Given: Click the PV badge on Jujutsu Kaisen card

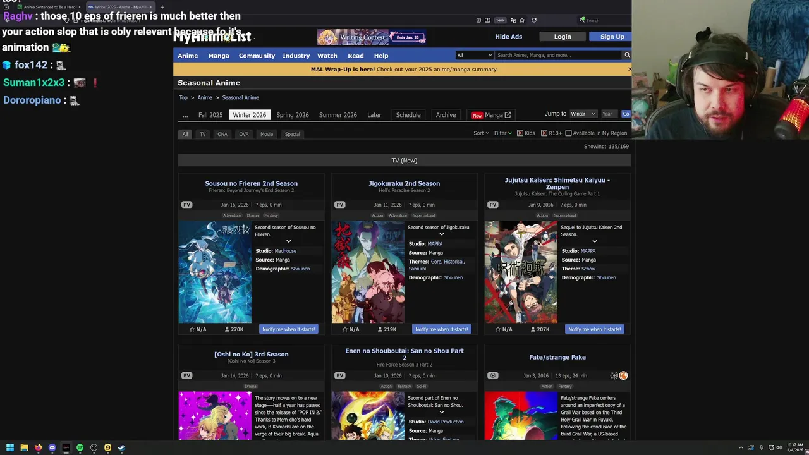Looking at the screenshot, I should pos(493,205).
